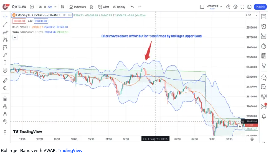This screenshot has width=269, height=156.
Task: Open the emoji icons tool
Action: coord(5,70)
